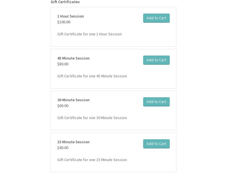Click the $60.00 price
Viewport: 227px width, 187px height.
(63, 106)
